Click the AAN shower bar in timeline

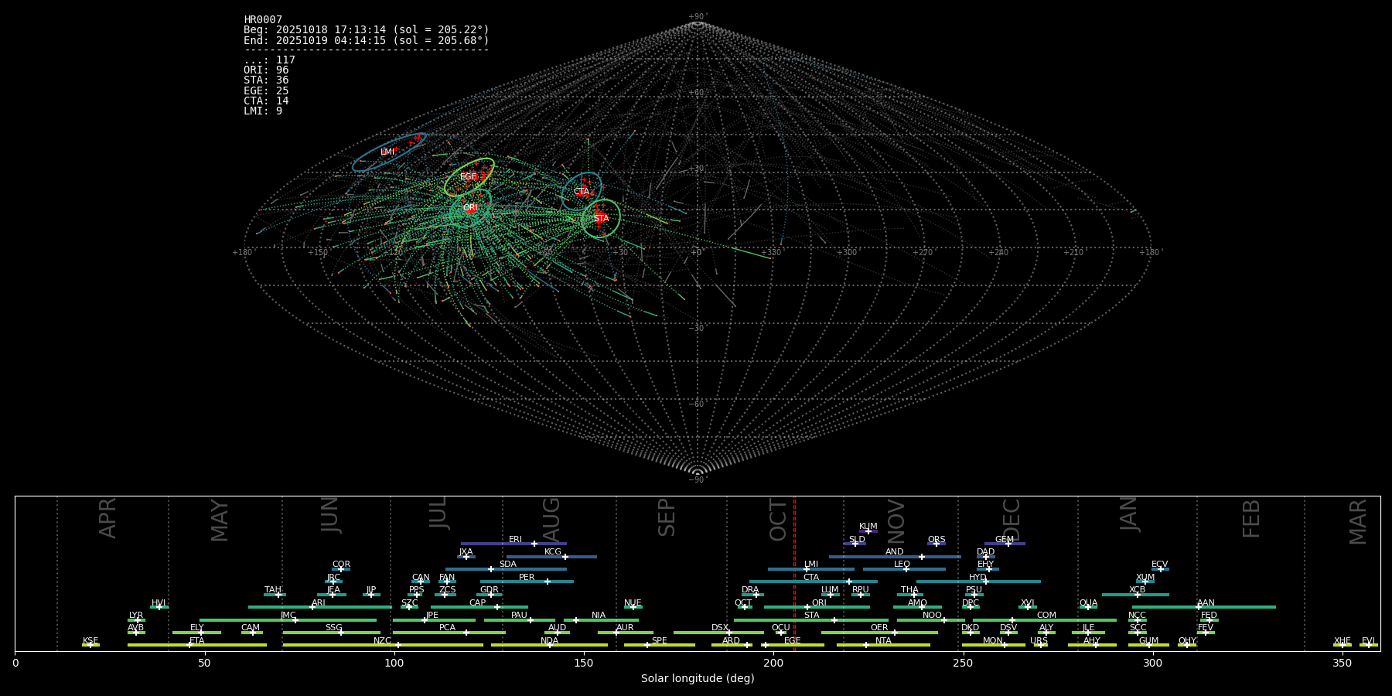click(x=1204, y=607)
